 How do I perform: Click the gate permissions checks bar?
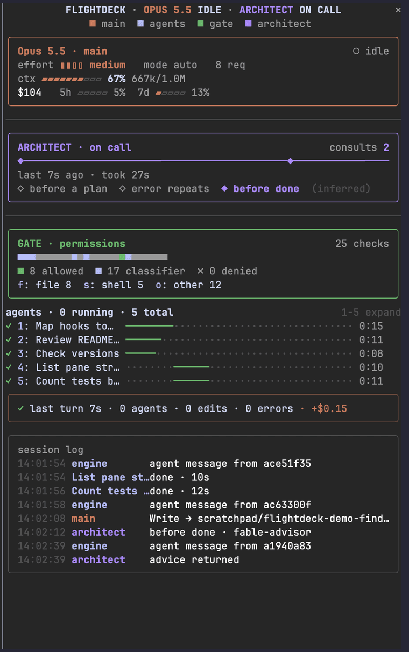93,257
